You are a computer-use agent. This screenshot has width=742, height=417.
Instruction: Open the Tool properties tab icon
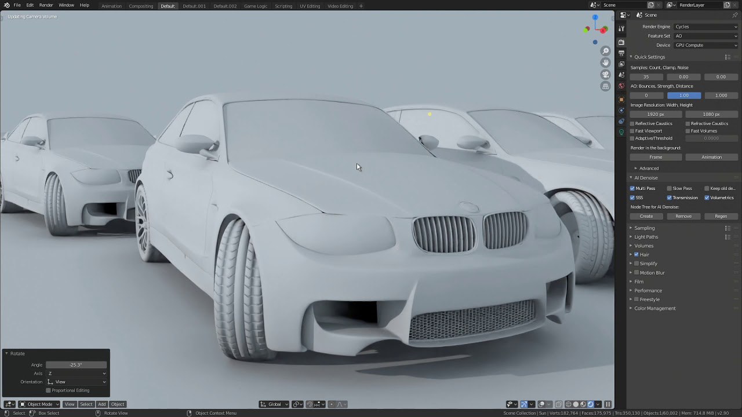621,28
